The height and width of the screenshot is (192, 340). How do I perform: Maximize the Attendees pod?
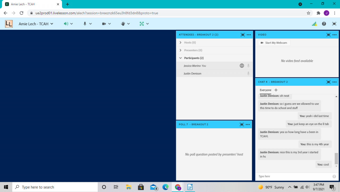(x=243, y=35)
